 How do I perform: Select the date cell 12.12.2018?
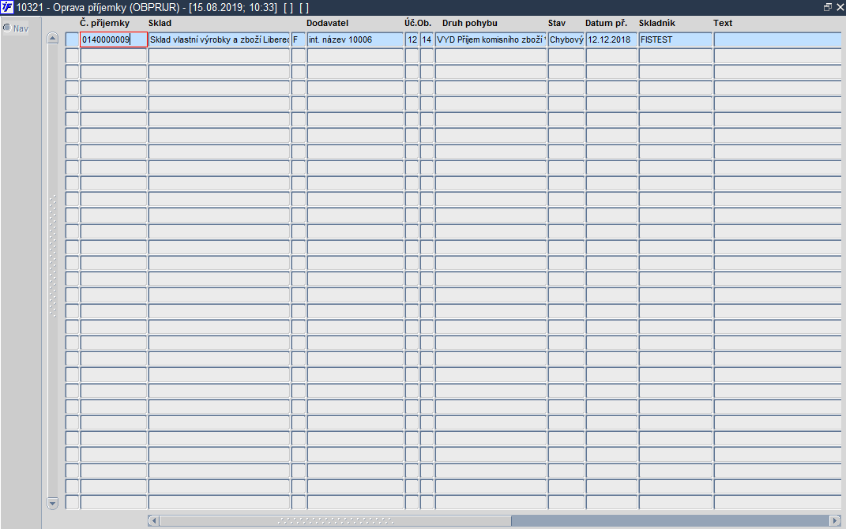pyautogui.click(x=611, y=39)
